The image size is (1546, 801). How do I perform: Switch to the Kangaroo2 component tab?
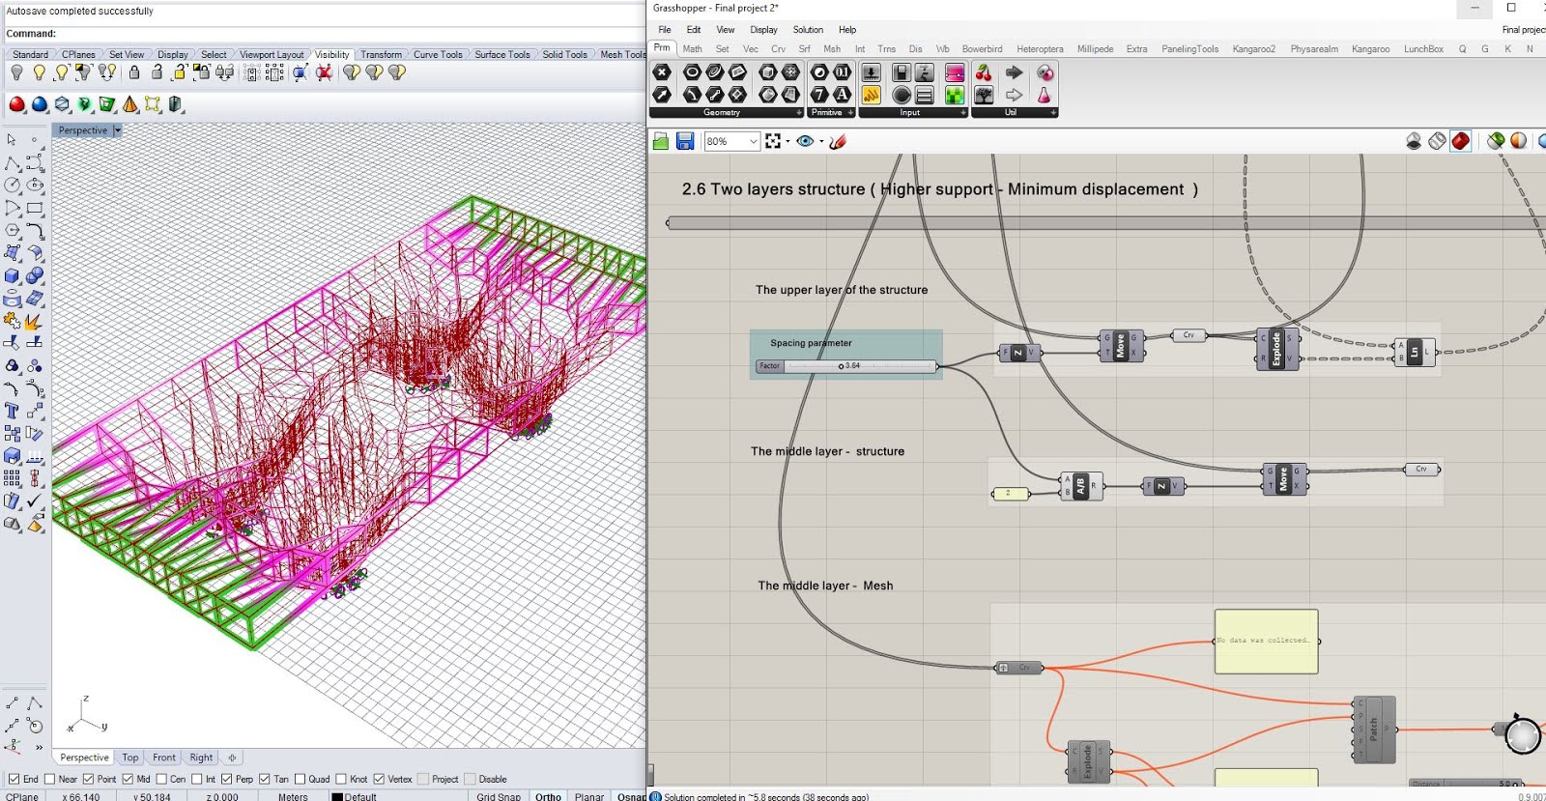(1253, 48)
